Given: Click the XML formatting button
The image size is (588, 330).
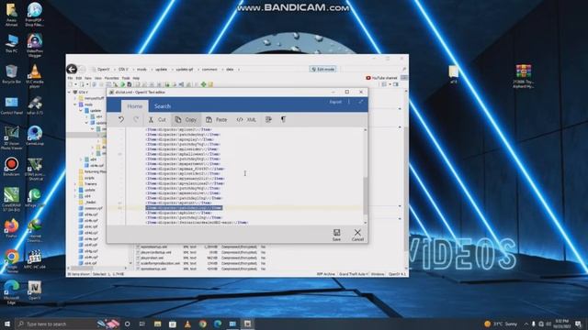Looking at the screenshot, I should 246,120.
